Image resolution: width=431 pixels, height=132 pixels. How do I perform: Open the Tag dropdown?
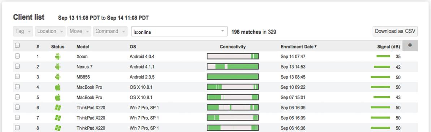[x=23, y=31]
